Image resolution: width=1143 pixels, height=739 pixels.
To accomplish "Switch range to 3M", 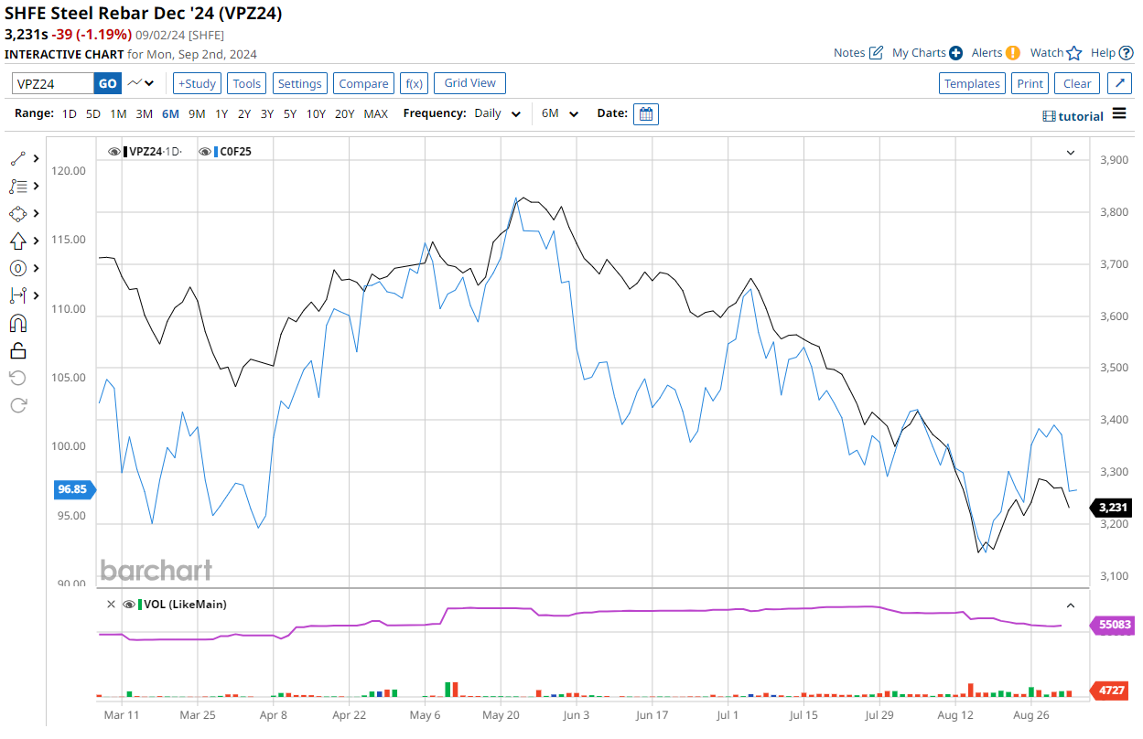I will click(144, 114).
